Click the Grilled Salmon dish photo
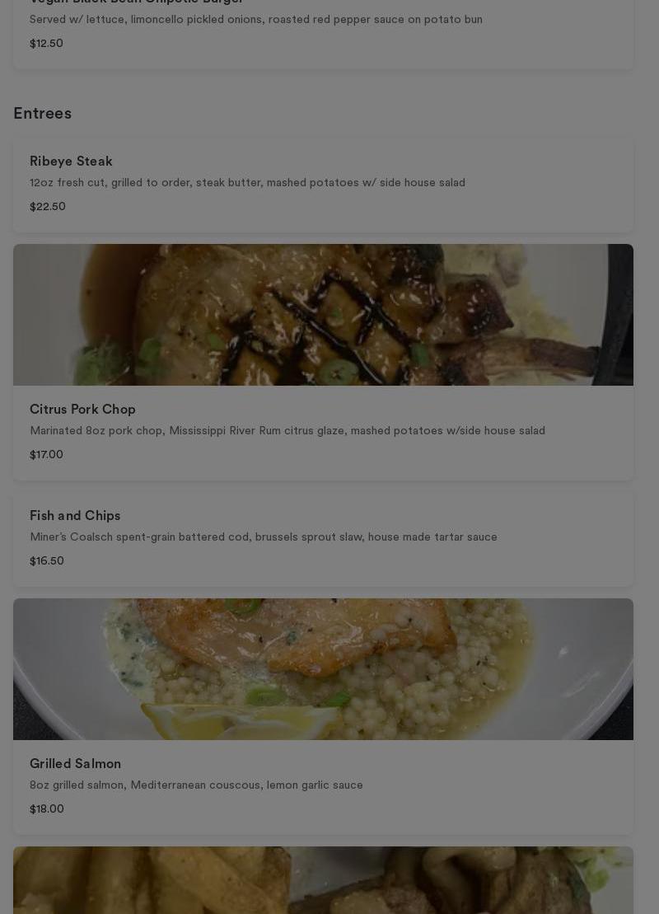Screen dimensions: 659x914 pos(323,669)
